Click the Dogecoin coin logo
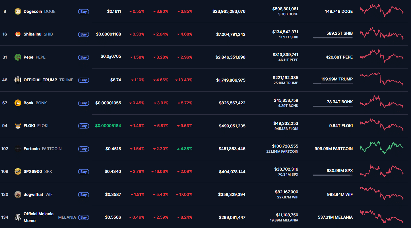This screenshot has height=228, width=411. tap(18, 11)
